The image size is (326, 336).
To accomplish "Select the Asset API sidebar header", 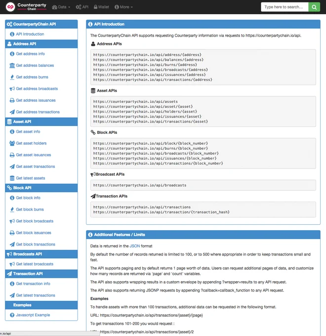I will point(41,122).
